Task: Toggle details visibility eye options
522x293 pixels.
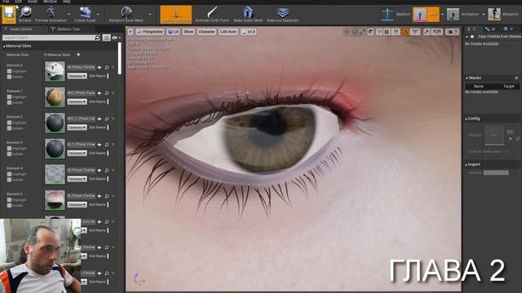Action: [116, 38]
